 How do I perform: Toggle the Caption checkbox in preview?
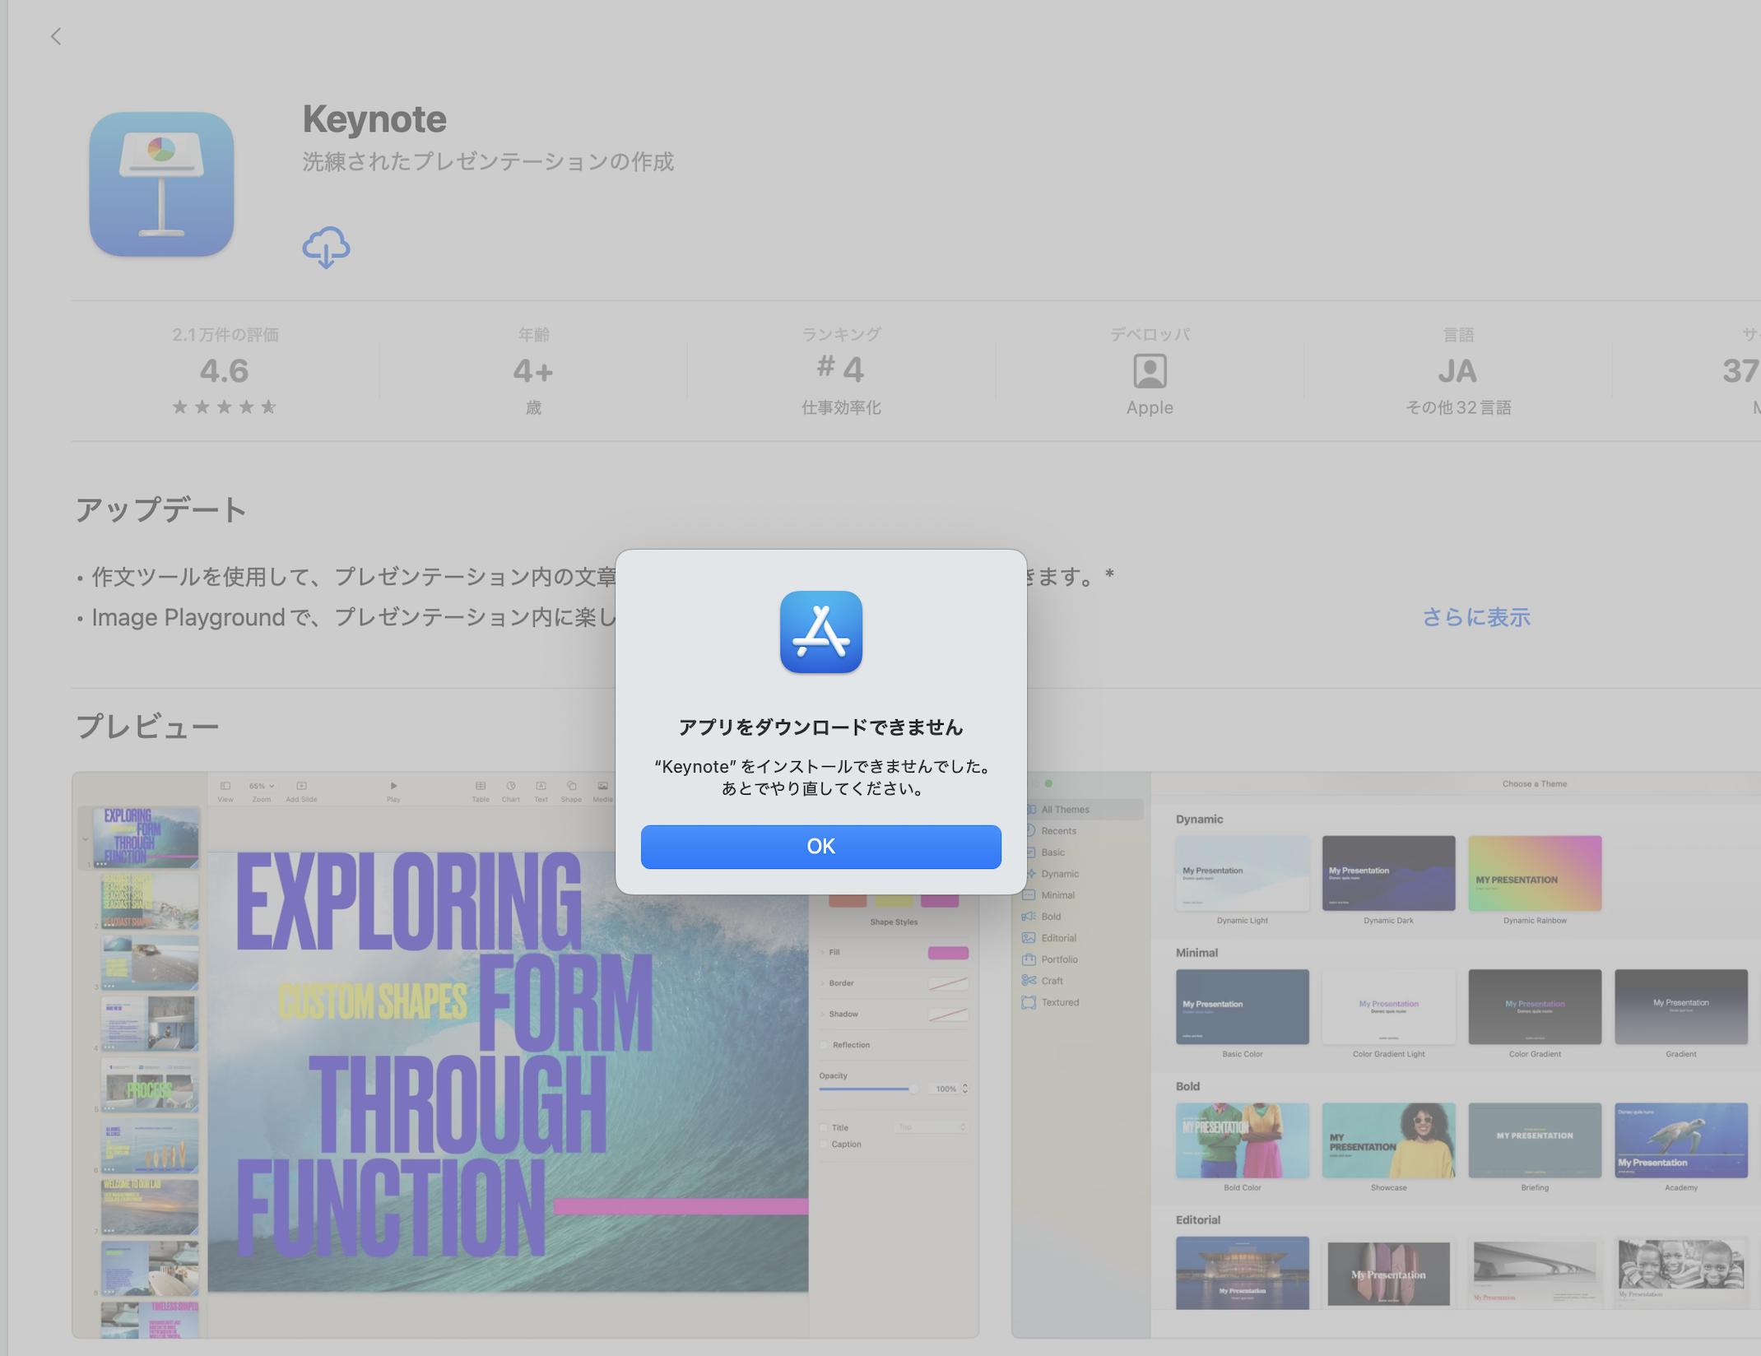pyautogui.click(x=825, y=1145)
